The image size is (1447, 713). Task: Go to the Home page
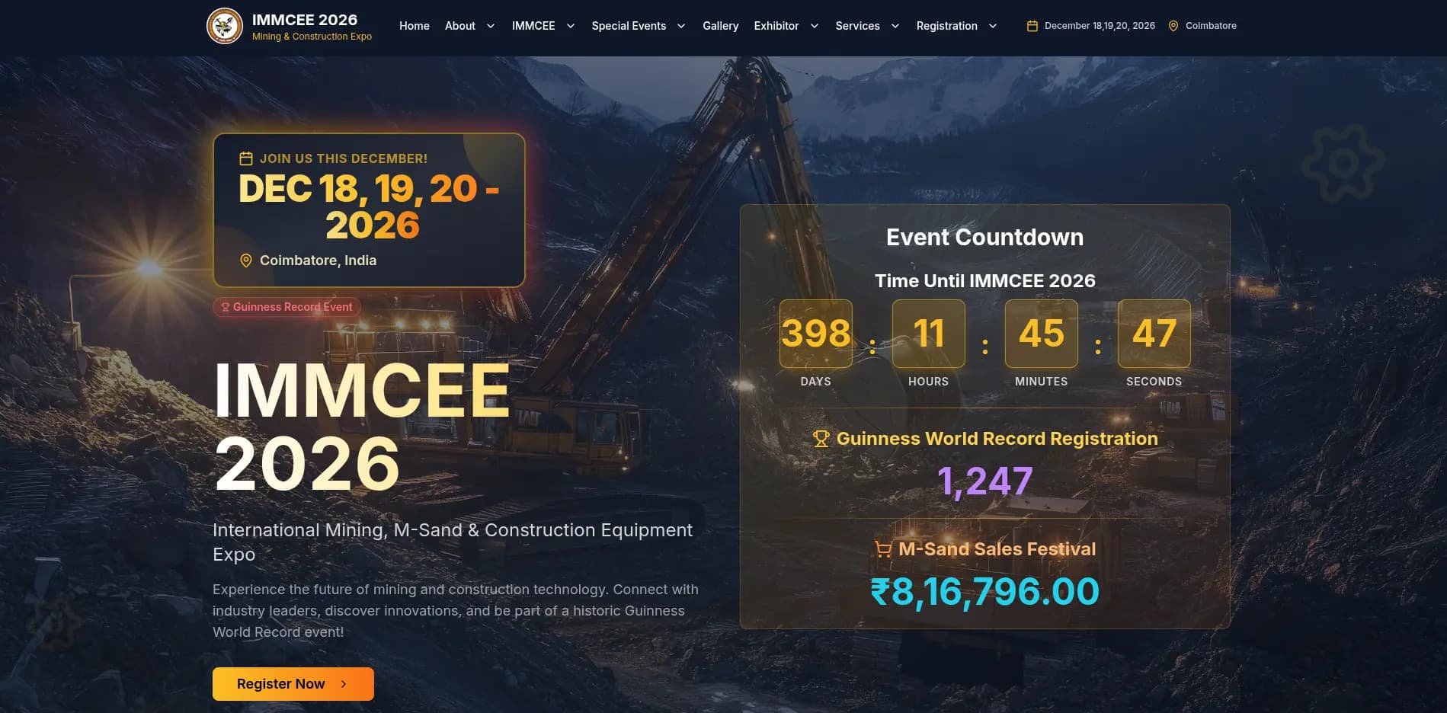click(414, 26)
